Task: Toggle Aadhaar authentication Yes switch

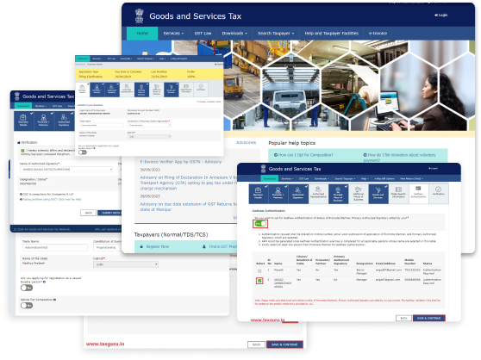Action: [x=260, y=224]
